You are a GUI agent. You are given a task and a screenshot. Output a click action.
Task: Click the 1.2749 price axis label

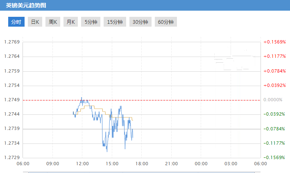11,100
